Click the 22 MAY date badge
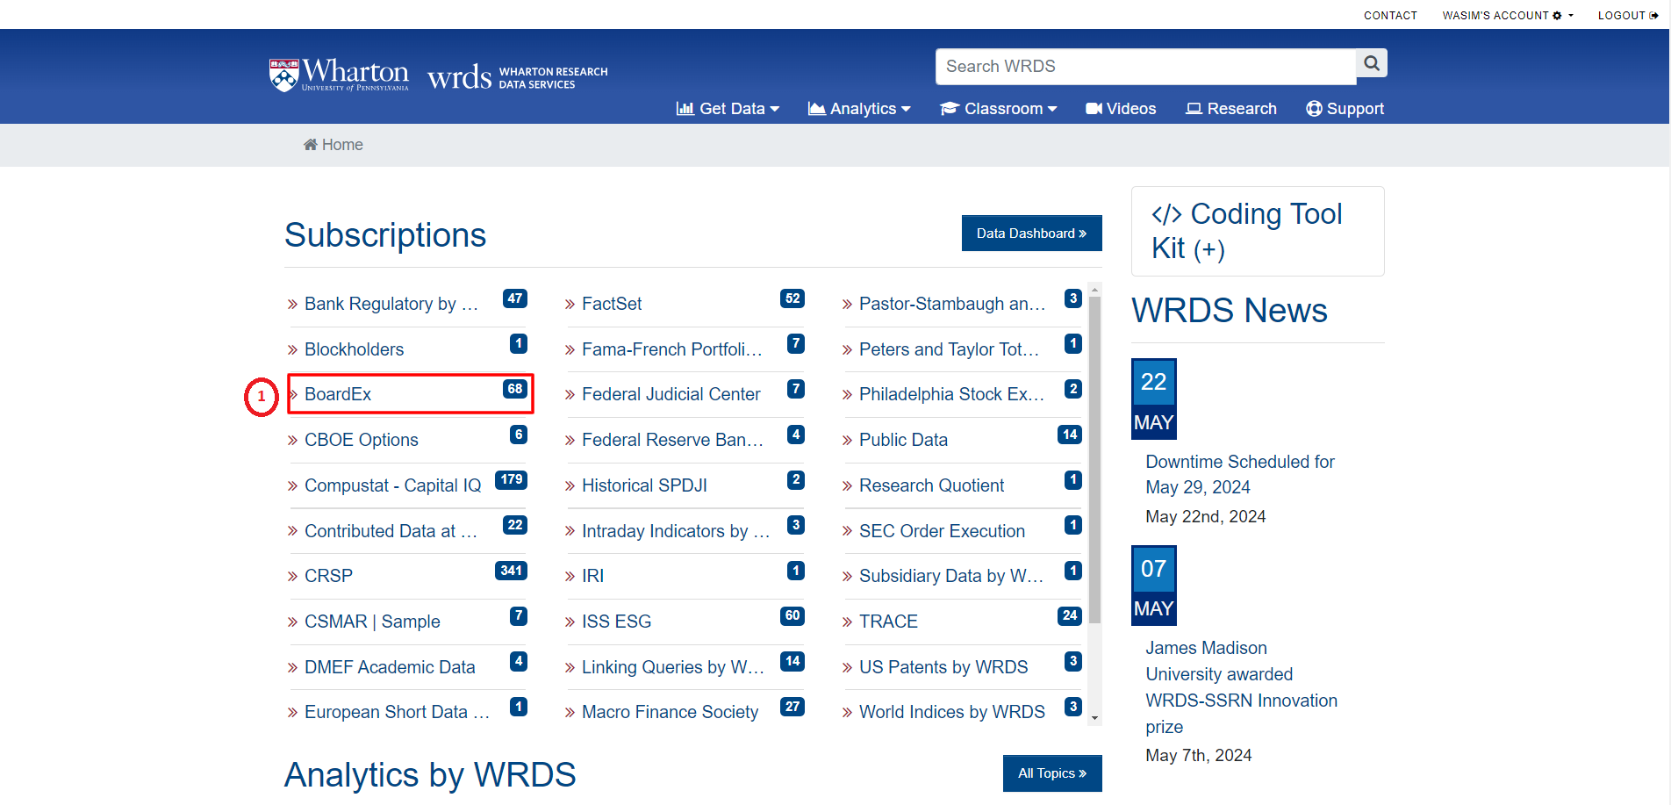The height and width of the screenshot is (805, 1671). coord(1153,399)
